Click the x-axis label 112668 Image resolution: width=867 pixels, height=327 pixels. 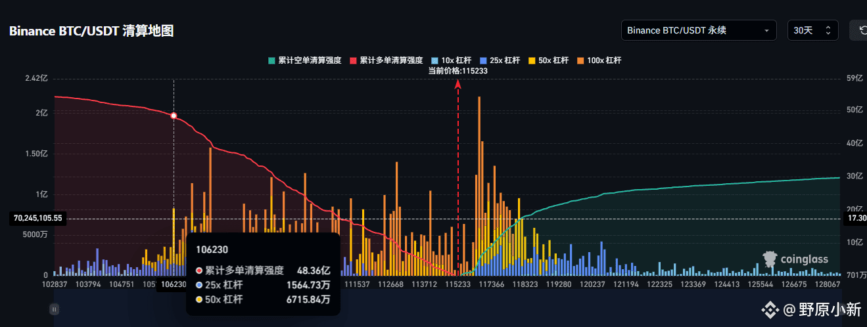[391, 284]
